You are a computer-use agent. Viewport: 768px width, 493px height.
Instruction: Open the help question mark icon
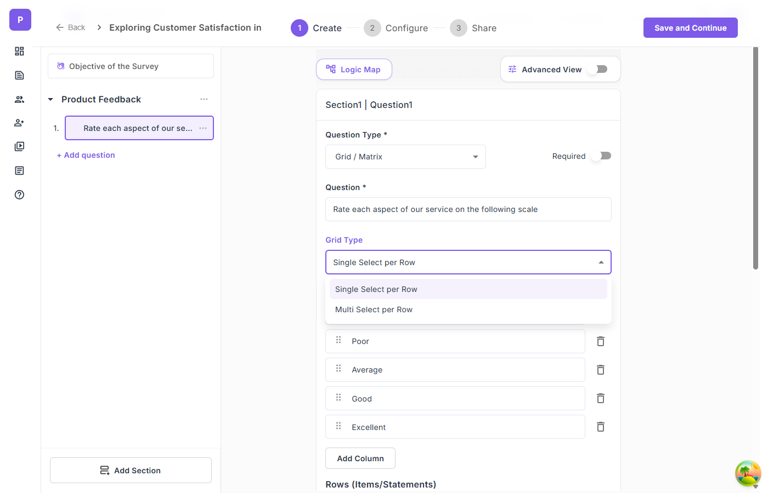(x=19, y=194)
